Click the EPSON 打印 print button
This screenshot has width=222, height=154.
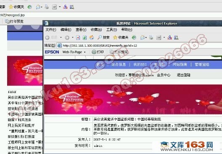point(98,52)
